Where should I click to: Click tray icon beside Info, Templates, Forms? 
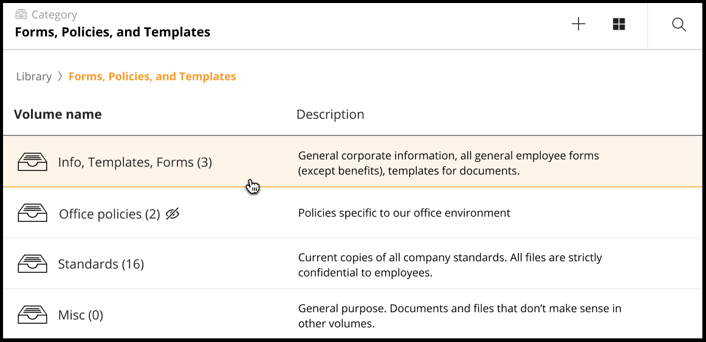tap(32, 162)
